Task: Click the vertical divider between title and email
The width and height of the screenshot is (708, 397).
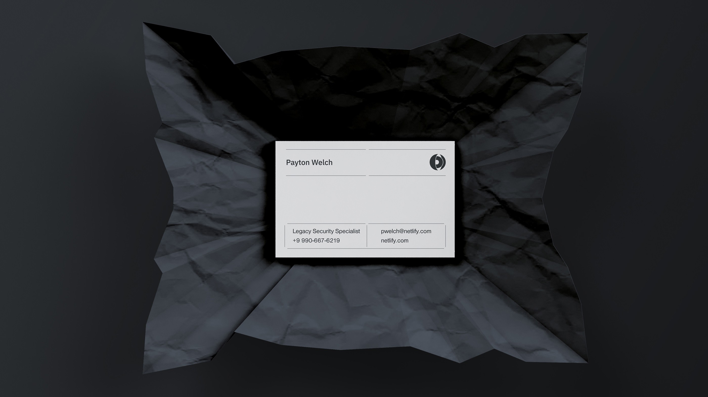Action: (x=367, y=236)
